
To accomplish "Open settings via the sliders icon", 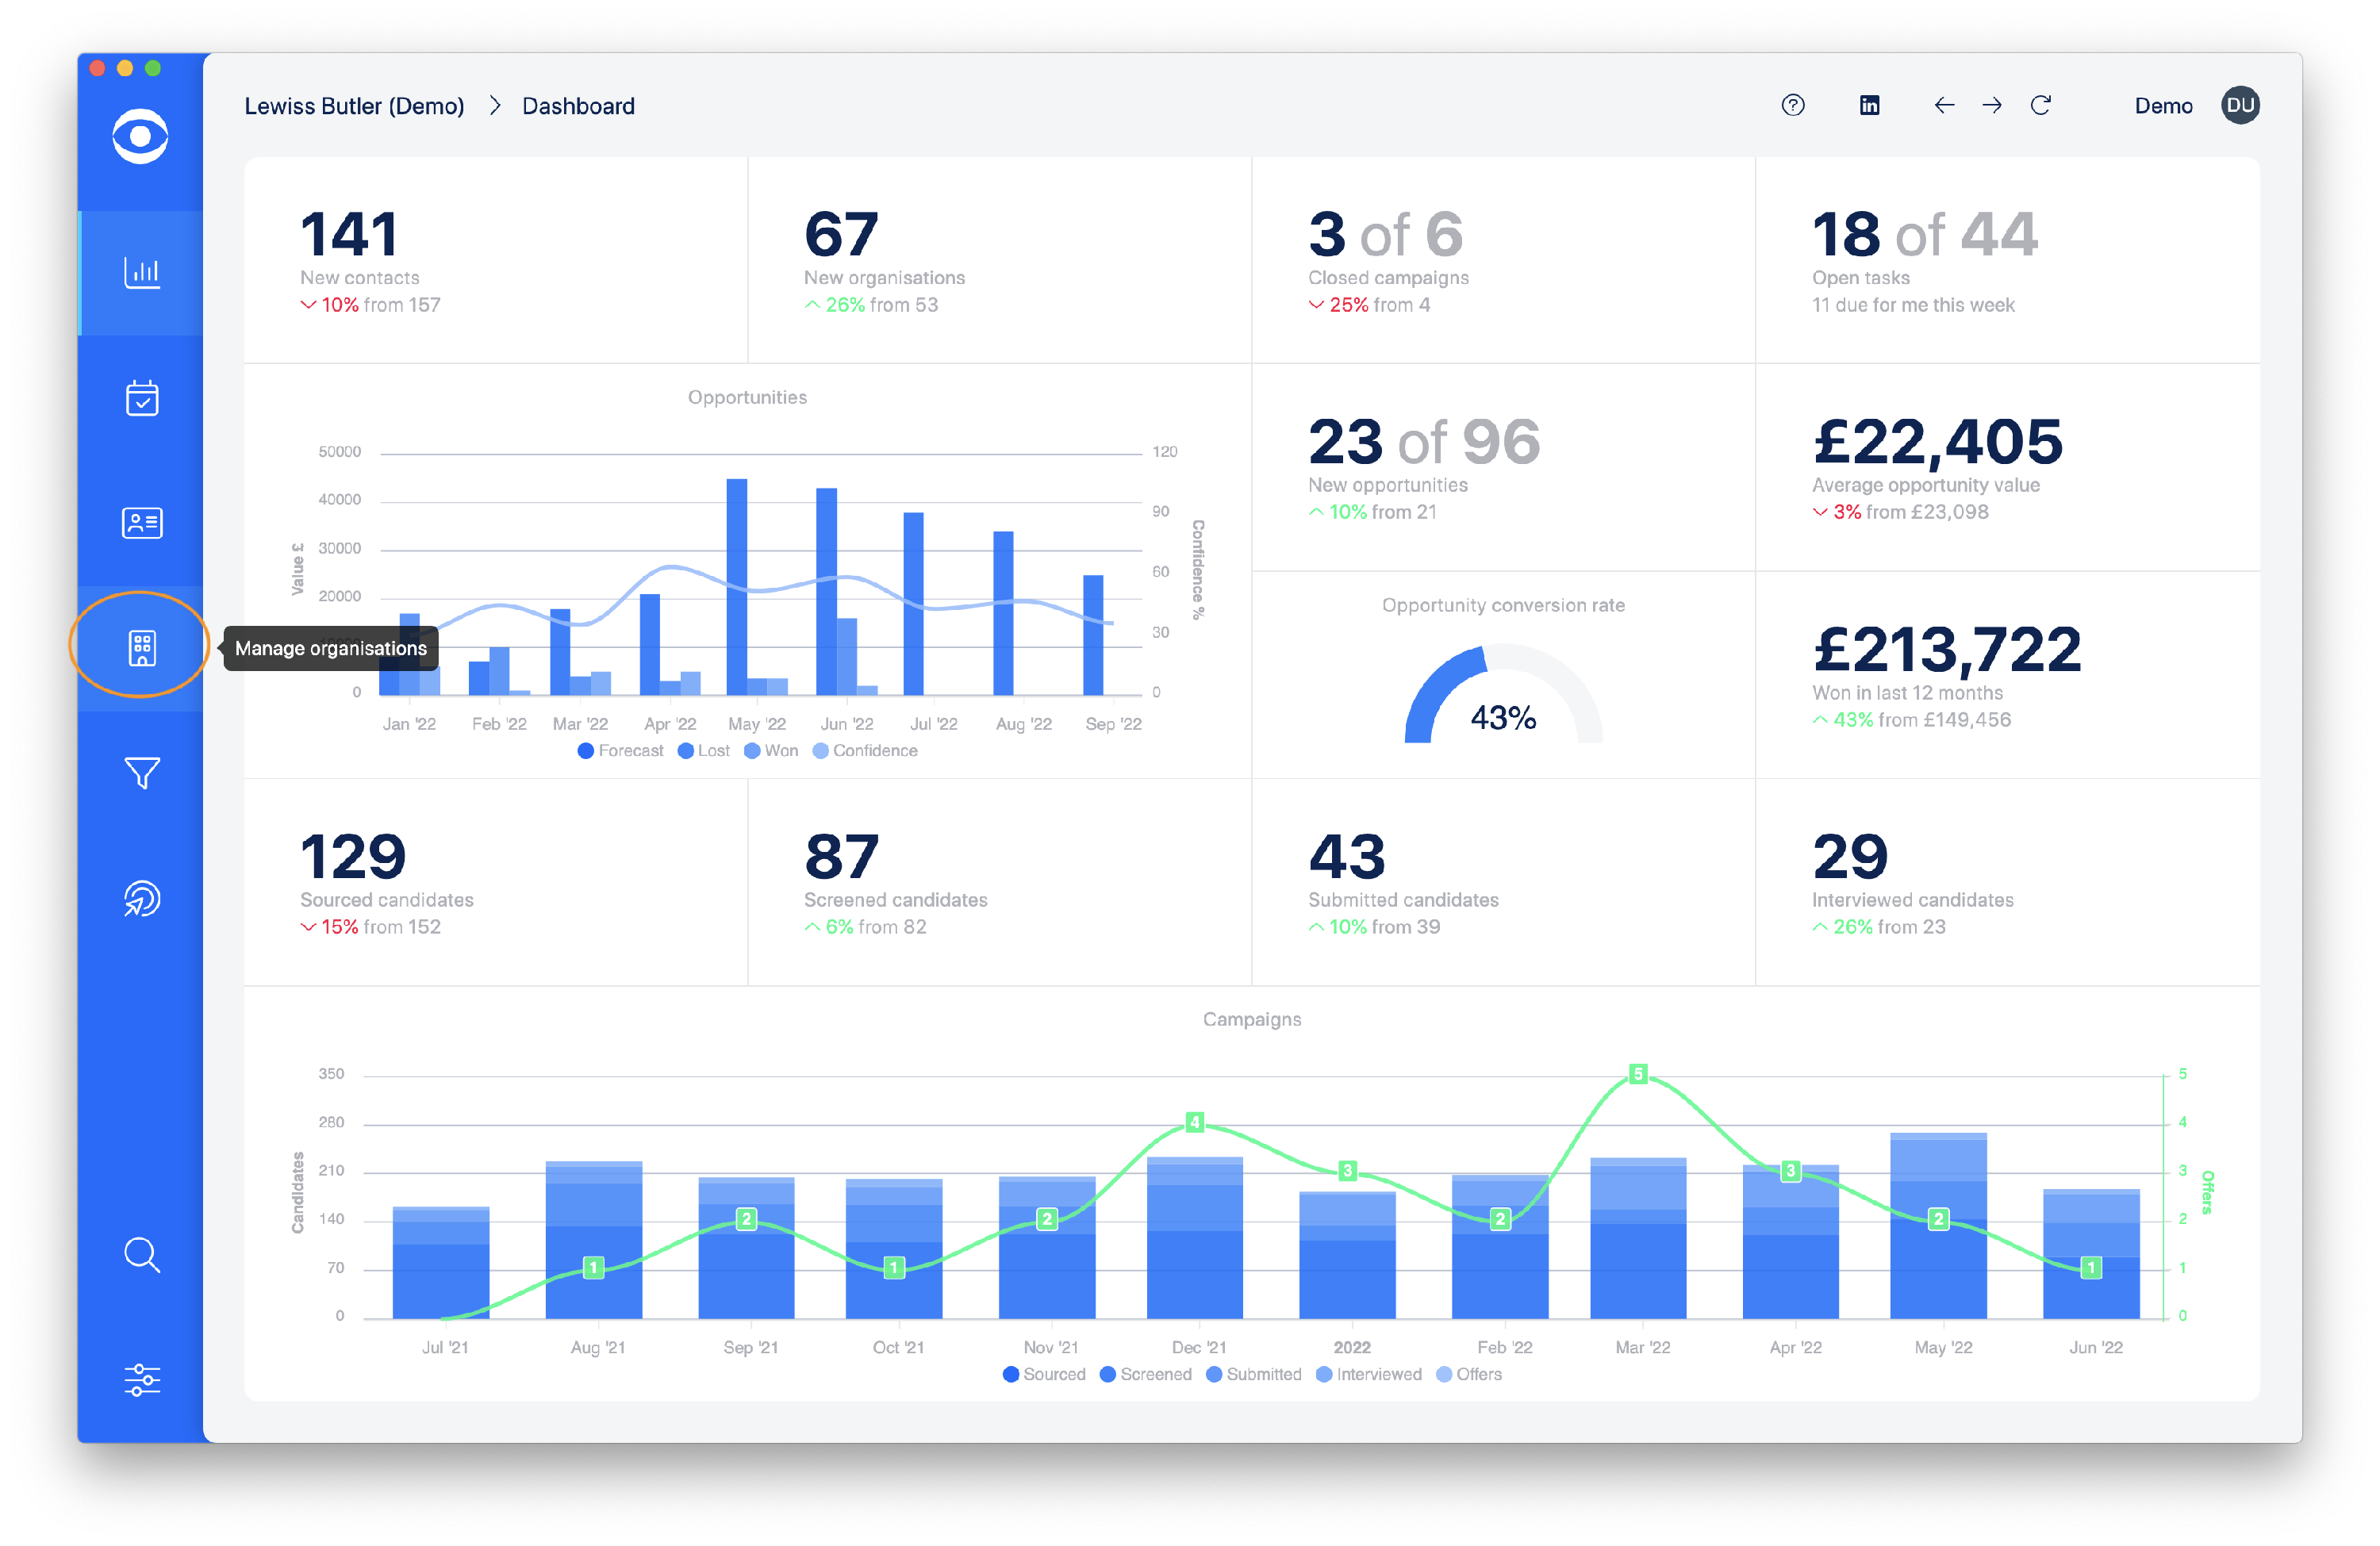I will pyautogui.click(x=141, y=1381).
